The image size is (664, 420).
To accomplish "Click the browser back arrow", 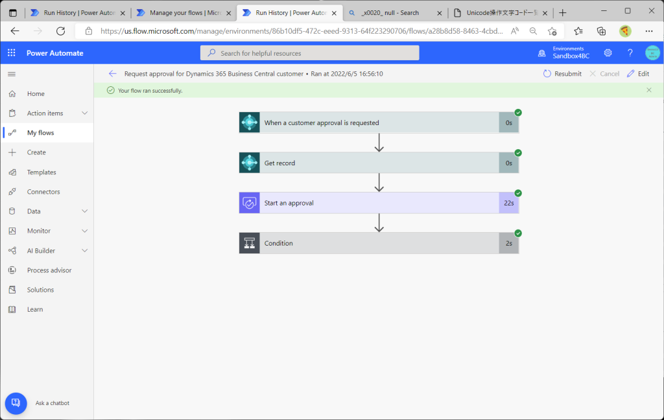I will [15, 31].
